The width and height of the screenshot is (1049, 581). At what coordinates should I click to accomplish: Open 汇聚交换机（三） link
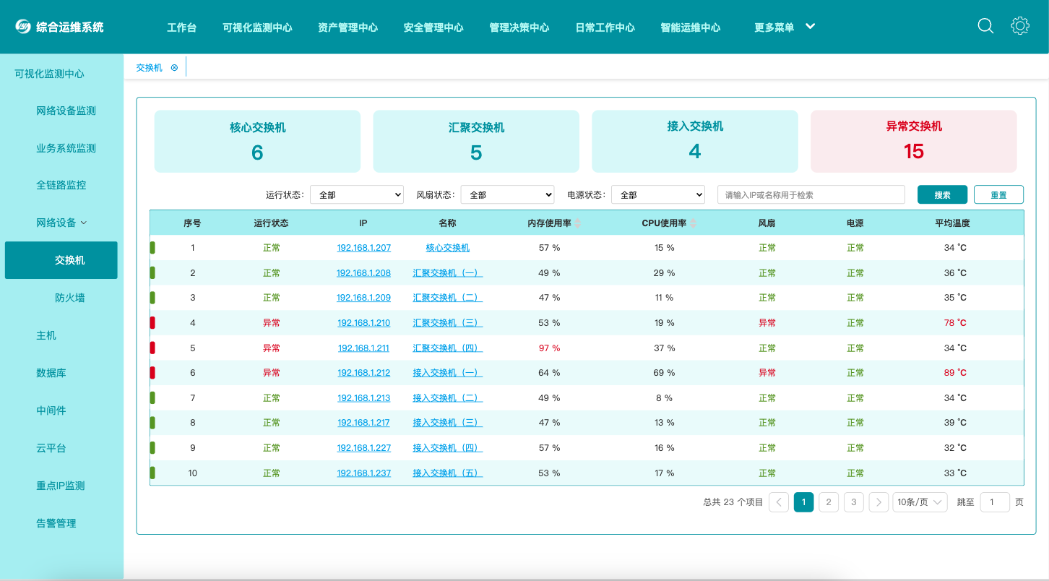tap(447, 323)
